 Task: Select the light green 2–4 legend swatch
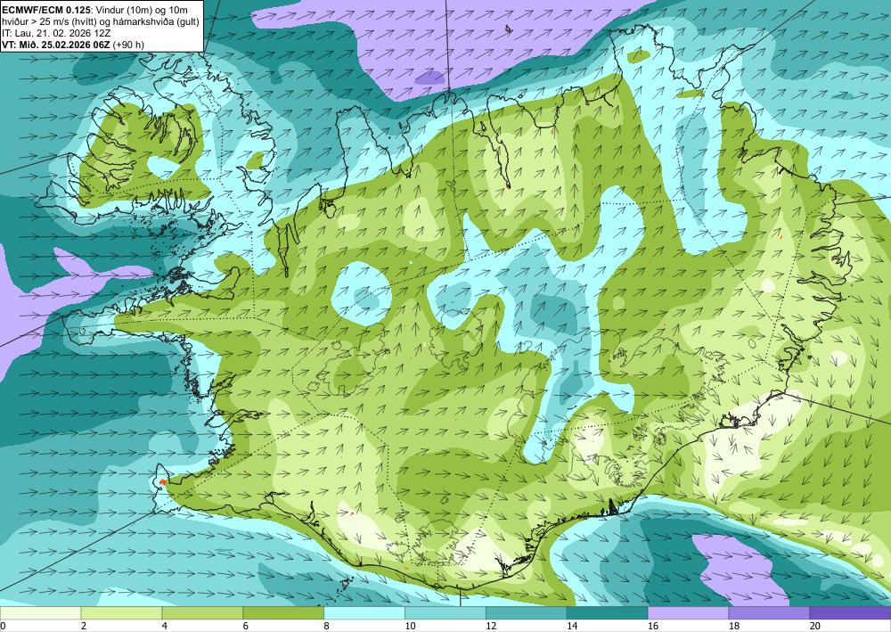click(121, 613)
